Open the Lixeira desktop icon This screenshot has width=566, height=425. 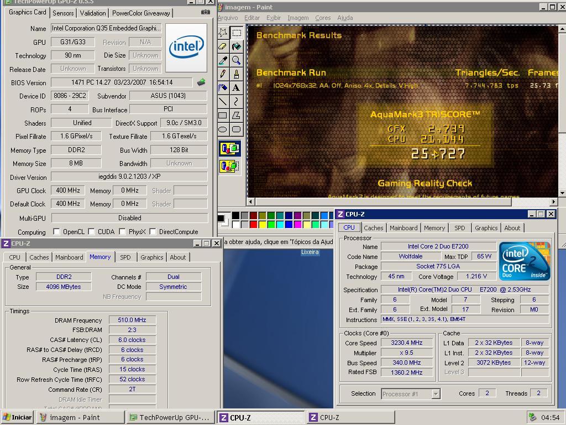310,252
